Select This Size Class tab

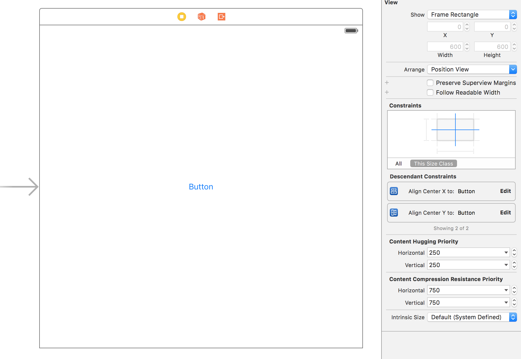tap(433, 164)
